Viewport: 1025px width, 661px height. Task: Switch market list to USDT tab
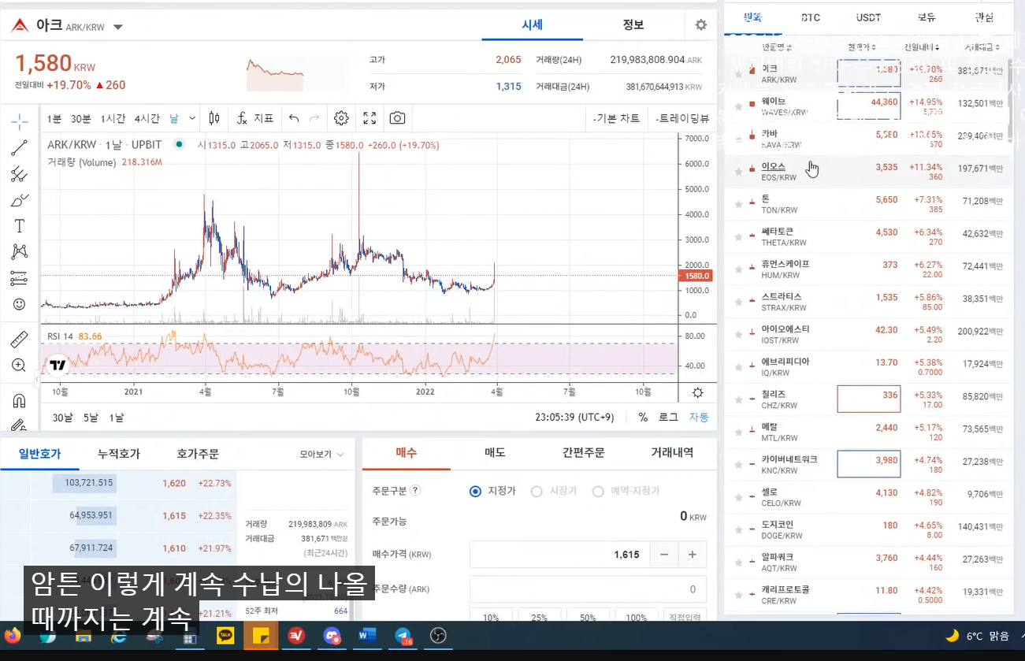868,17
